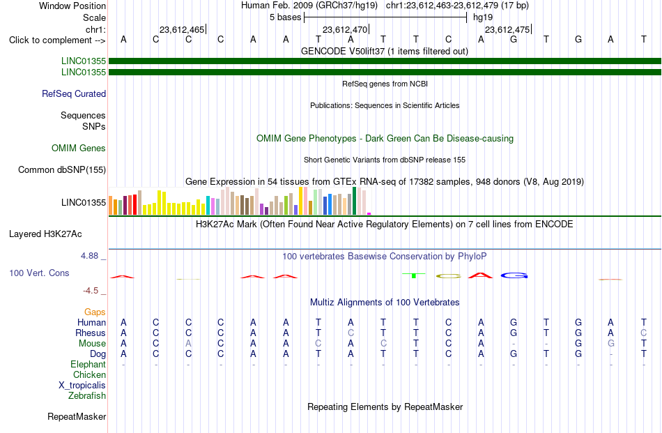
Task: Select the 'SNPs' track label
Action: [94, 126]
